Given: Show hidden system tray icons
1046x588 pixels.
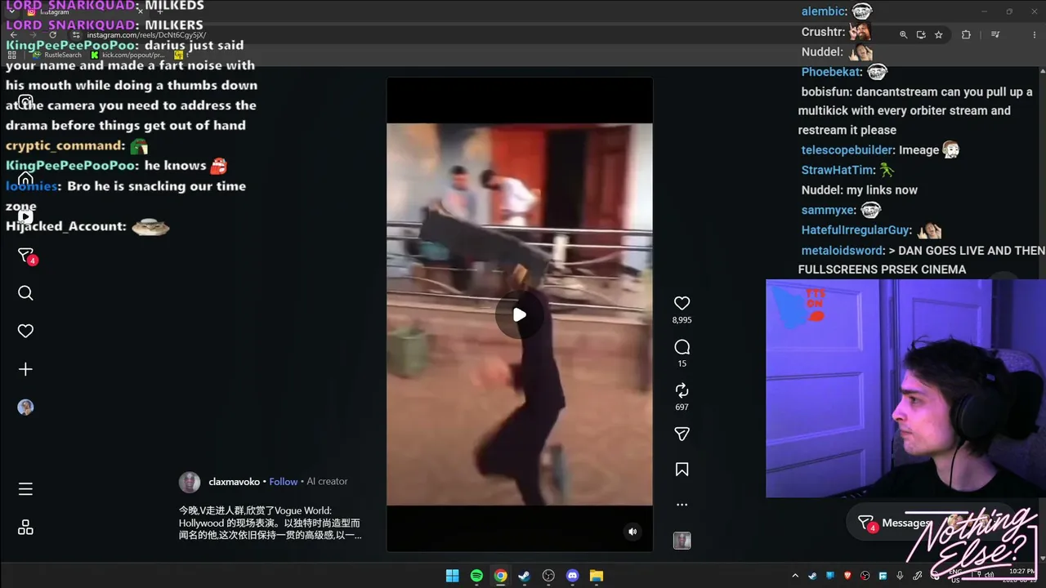Looking at the screenshot, I should tap(794, 576).
